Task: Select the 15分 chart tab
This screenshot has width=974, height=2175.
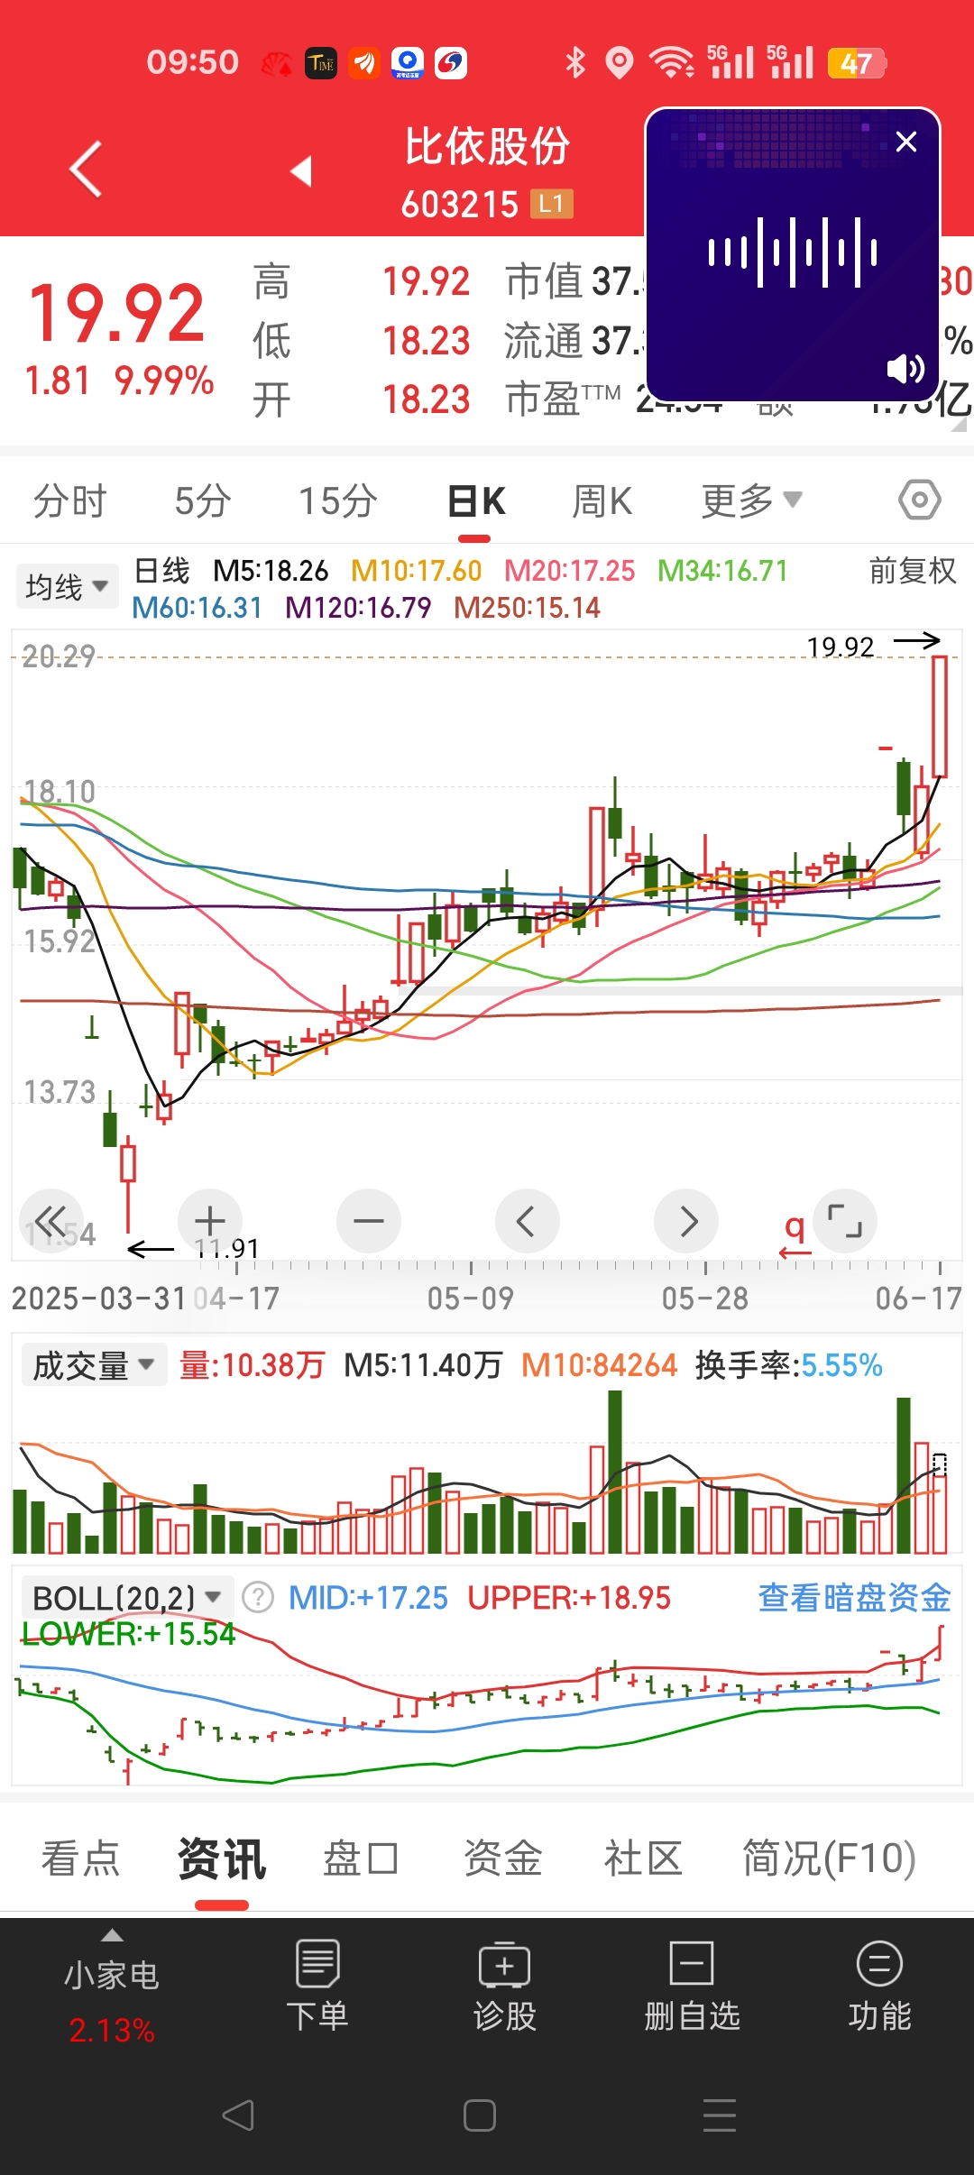Action: tap(338, 500)
